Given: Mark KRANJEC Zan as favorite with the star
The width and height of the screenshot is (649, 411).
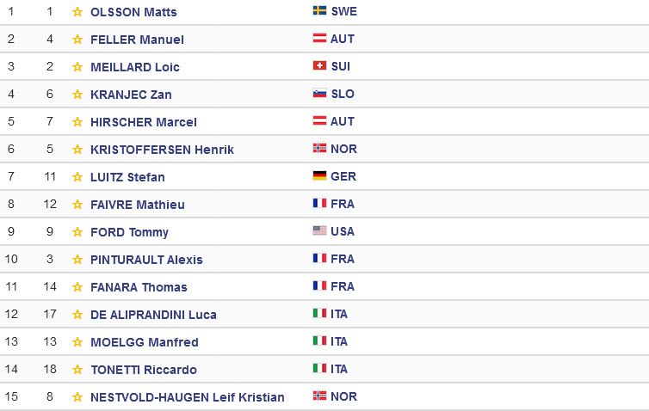Looking at the screenshot, I should tap(77, 95).
